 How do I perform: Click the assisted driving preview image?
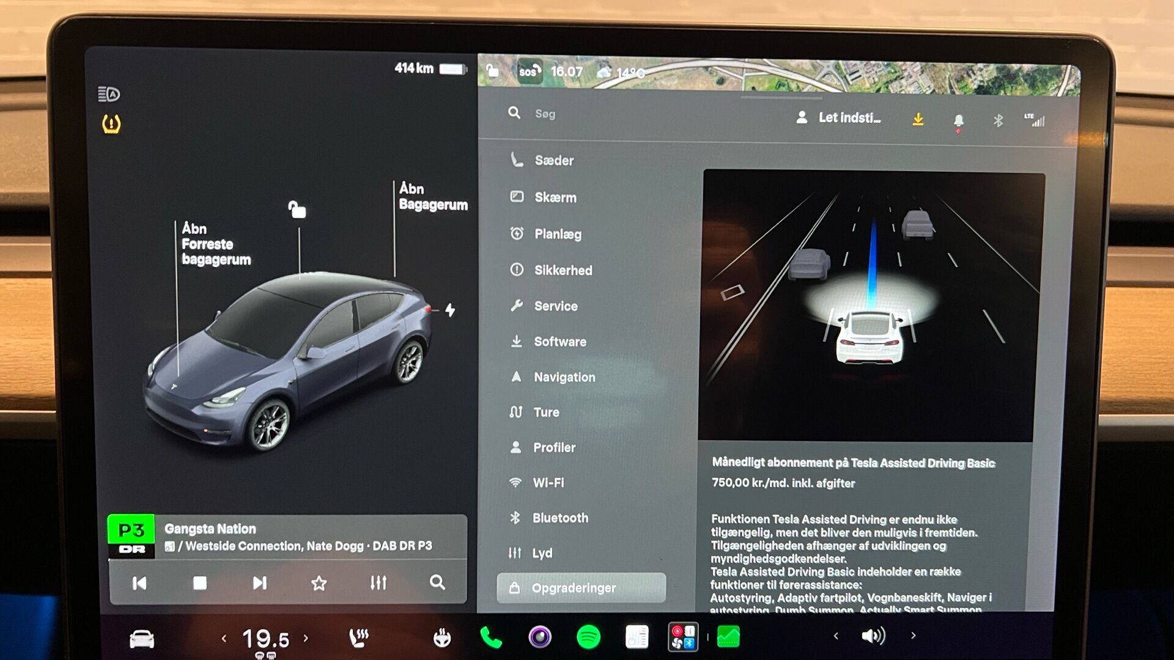tap(871, 306)
